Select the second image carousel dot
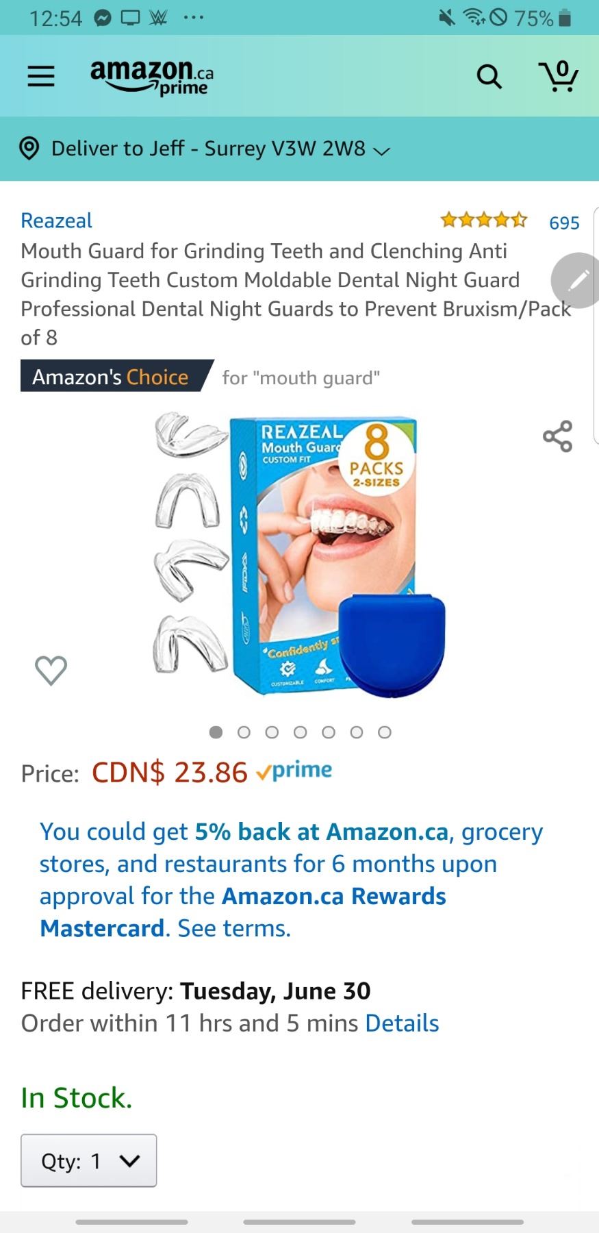This screenshot has width=599, height=1233. (244, 732)
